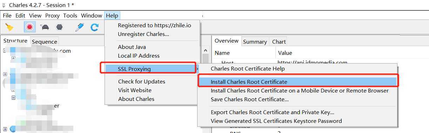Viewport: 429px width, 133px height.
Task: Open the Tools menu
Action: pos(70,15)
